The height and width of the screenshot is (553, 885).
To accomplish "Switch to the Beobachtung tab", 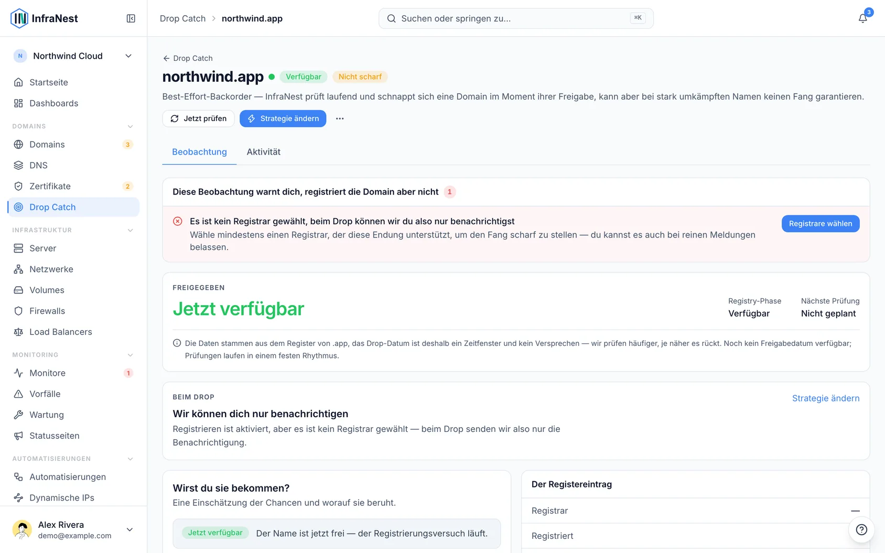I will coord(199,152).
